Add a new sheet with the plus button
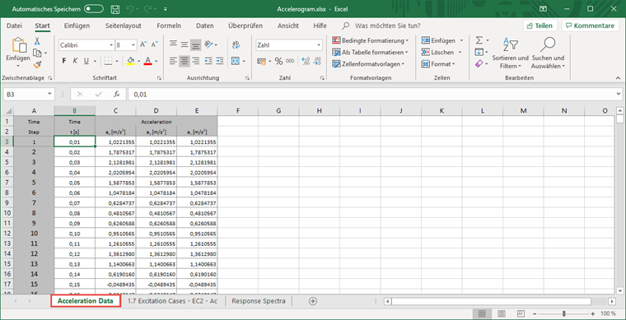 coord(313,301)
